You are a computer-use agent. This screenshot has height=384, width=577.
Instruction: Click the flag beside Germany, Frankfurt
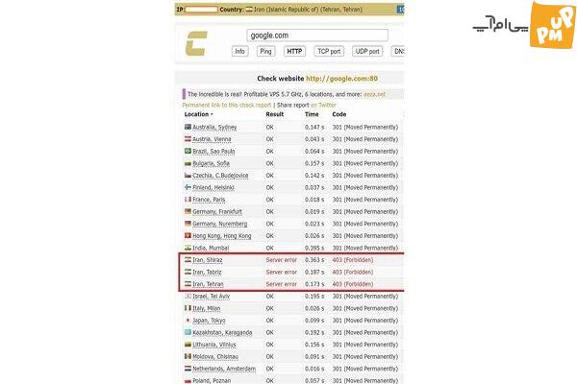coord(188,211)
